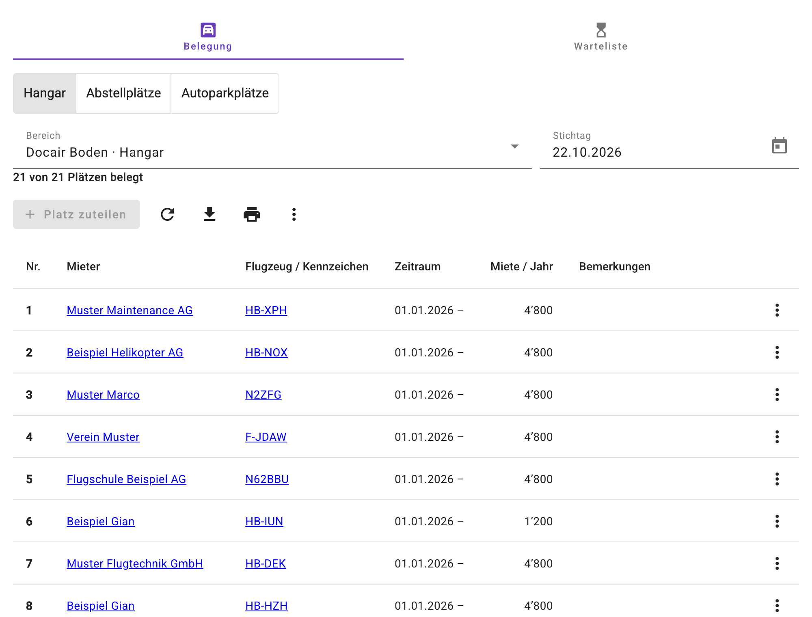Click the Bemerkungen column header
Viewport: 812px width, 617px height.
[x=615, y=266]
